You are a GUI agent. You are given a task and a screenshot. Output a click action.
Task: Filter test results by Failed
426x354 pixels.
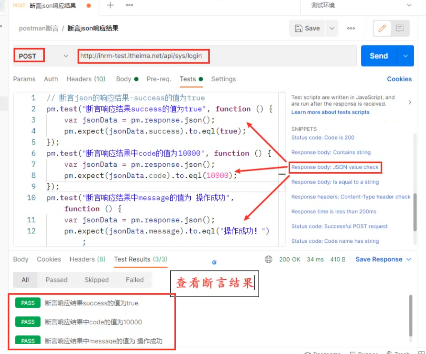pos(135,280)
